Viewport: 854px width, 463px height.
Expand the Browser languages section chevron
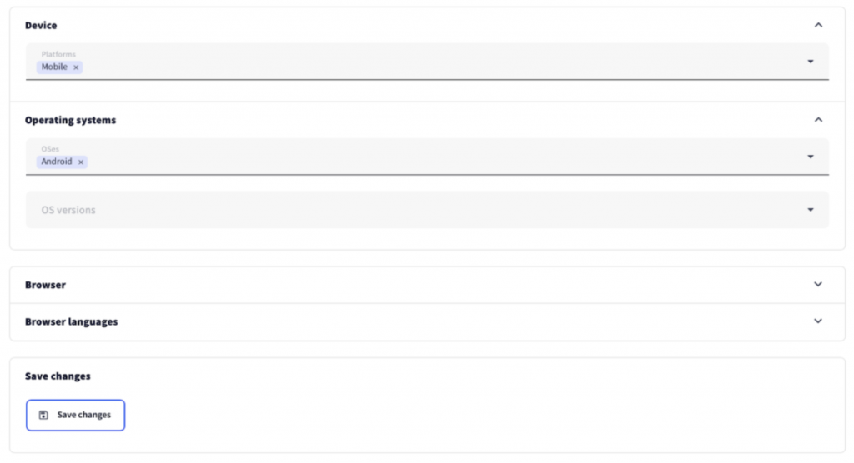tap(818, 321)
